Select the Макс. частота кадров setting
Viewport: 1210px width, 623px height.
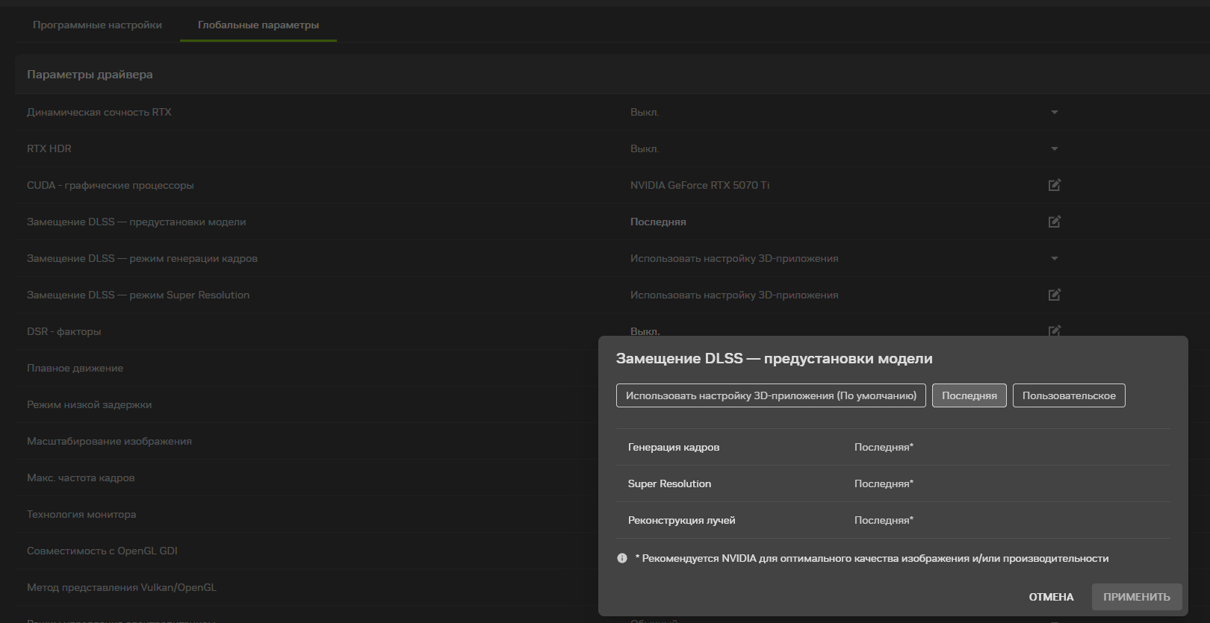81,478
